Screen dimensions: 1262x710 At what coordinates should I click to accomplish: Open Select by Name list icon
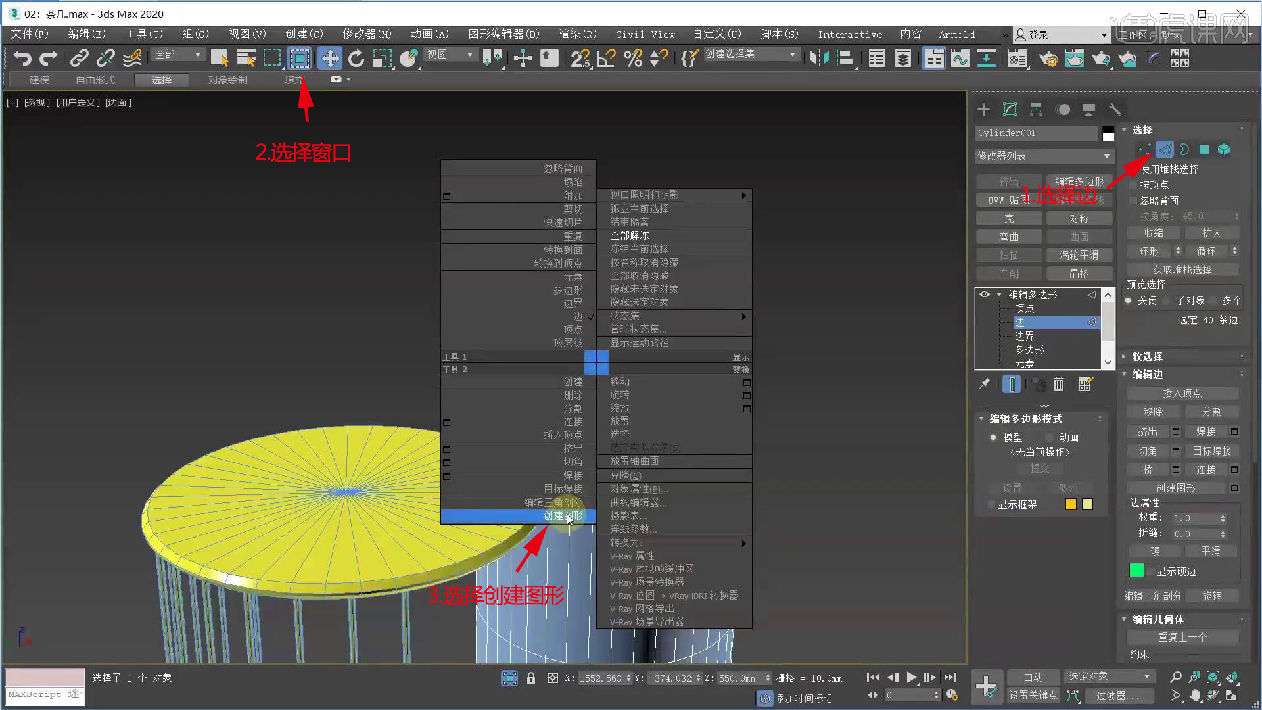pos(246,59)
